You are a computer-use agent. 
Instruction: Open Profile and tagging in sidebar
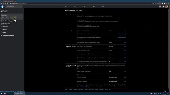click(12, 21)
